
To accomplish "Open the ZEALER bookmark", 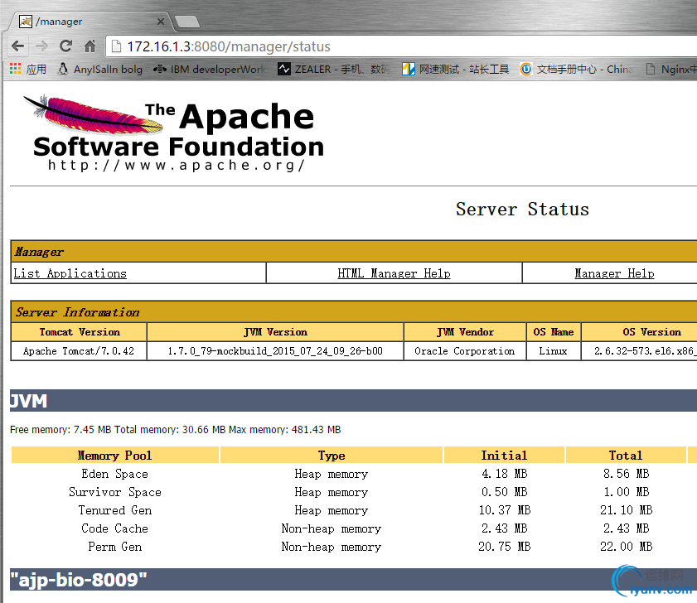I will pyautogui.click(x=333, y=70).
